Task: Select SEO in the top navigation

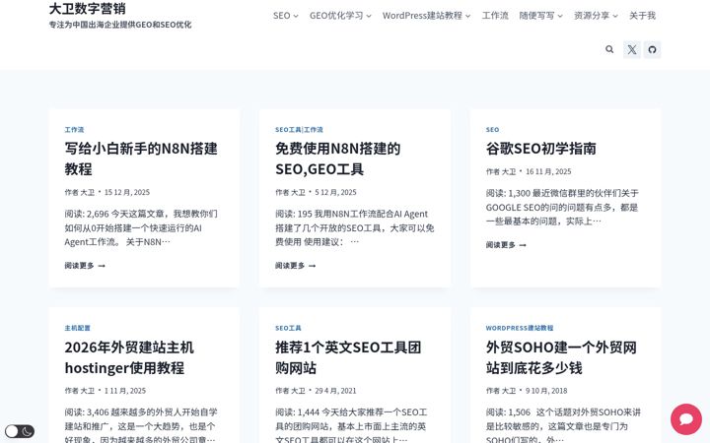Action: pos(282,16)
